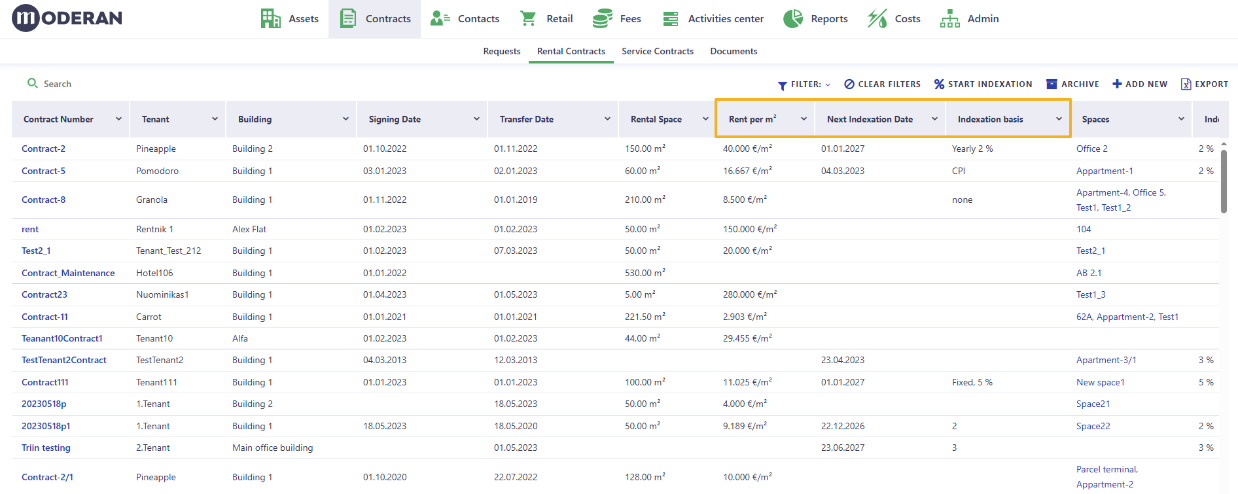Click the Costs icon
This screenshot has height=494, width=1238.
(x=877, y=18)
